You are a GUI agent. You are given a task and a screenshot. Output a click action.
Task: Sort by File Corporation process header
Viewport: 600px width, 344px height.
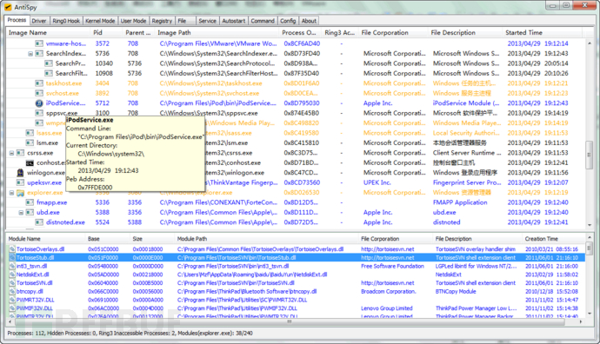click(x=393, y=33)
